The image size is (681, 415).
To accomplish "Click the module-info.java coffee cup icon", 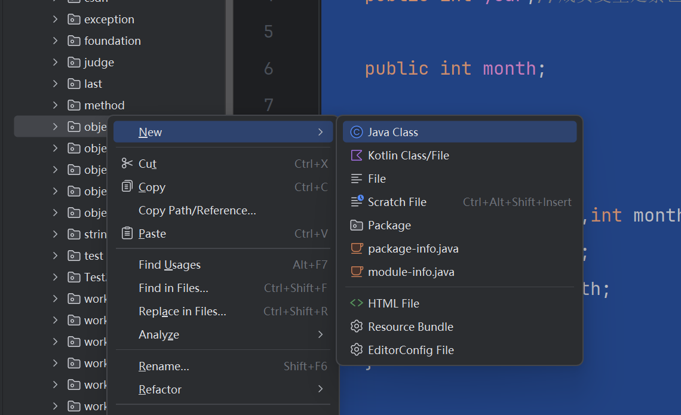I will [357, 272].
